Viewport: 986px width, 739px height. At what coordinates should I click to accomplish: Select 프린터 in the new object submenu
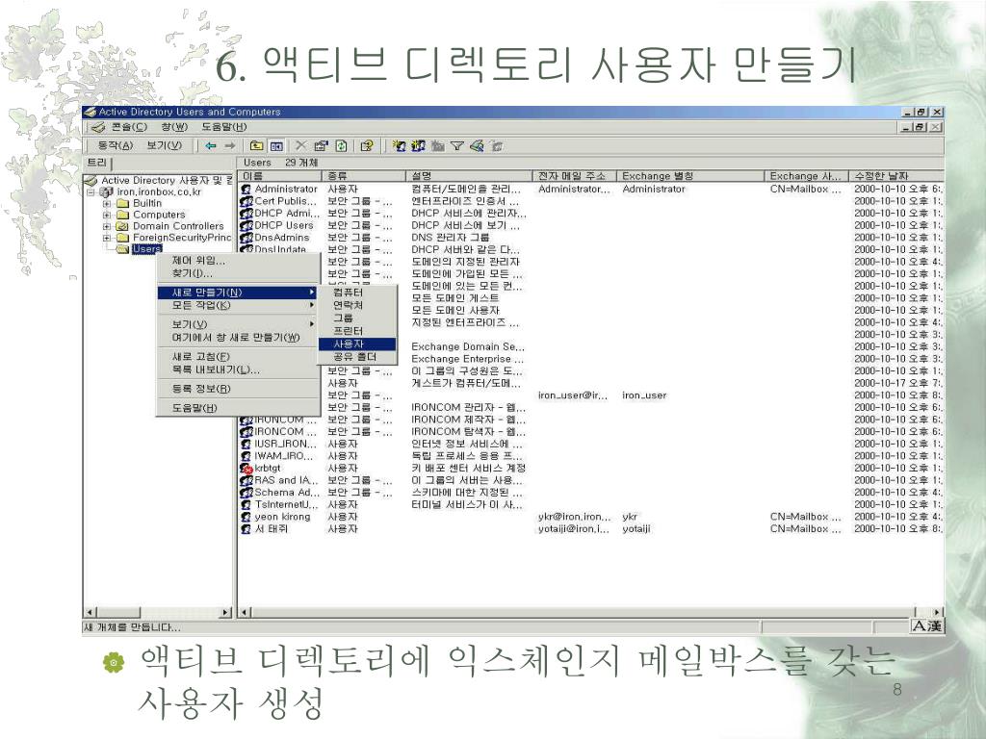357,331
